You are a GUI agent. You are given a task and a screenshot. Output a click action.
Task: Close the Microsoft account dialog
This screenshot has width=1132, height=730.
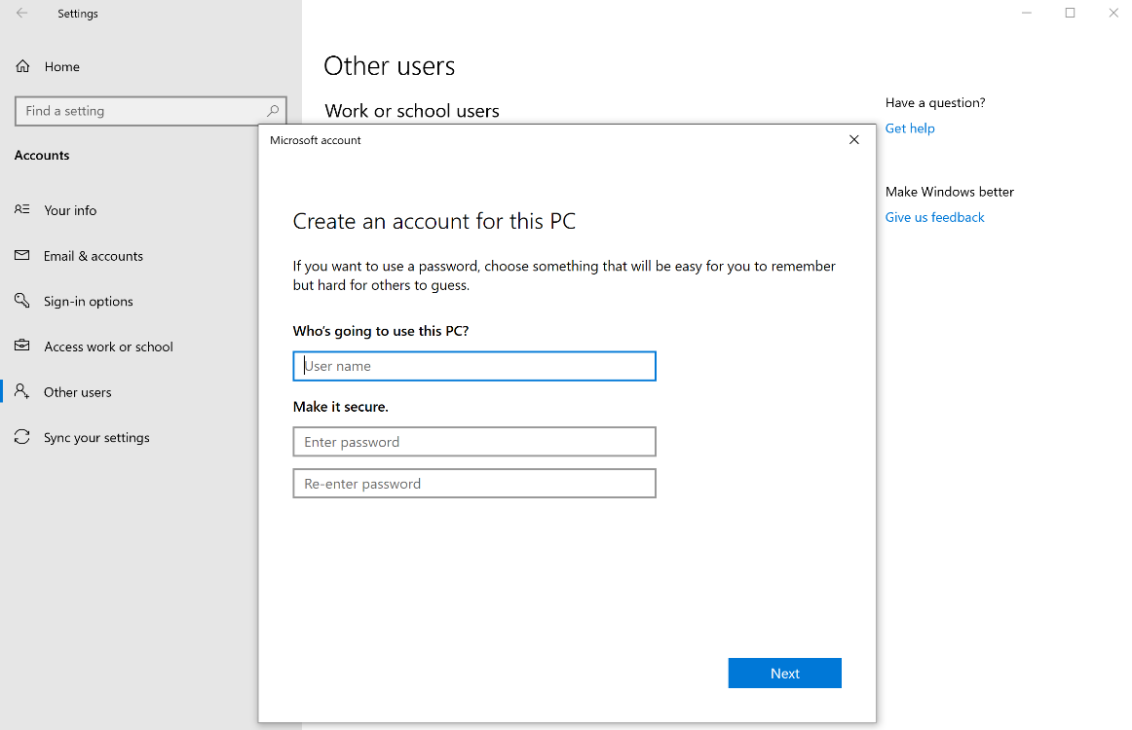click(853, 139)
